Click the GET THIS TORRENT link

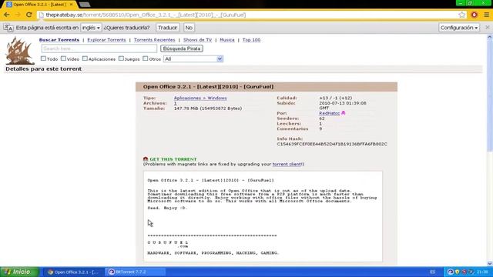(173, 159)
